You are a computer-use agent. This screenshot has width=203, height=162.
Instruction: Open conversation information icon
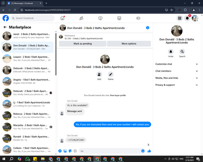click(x=148, y=28)
